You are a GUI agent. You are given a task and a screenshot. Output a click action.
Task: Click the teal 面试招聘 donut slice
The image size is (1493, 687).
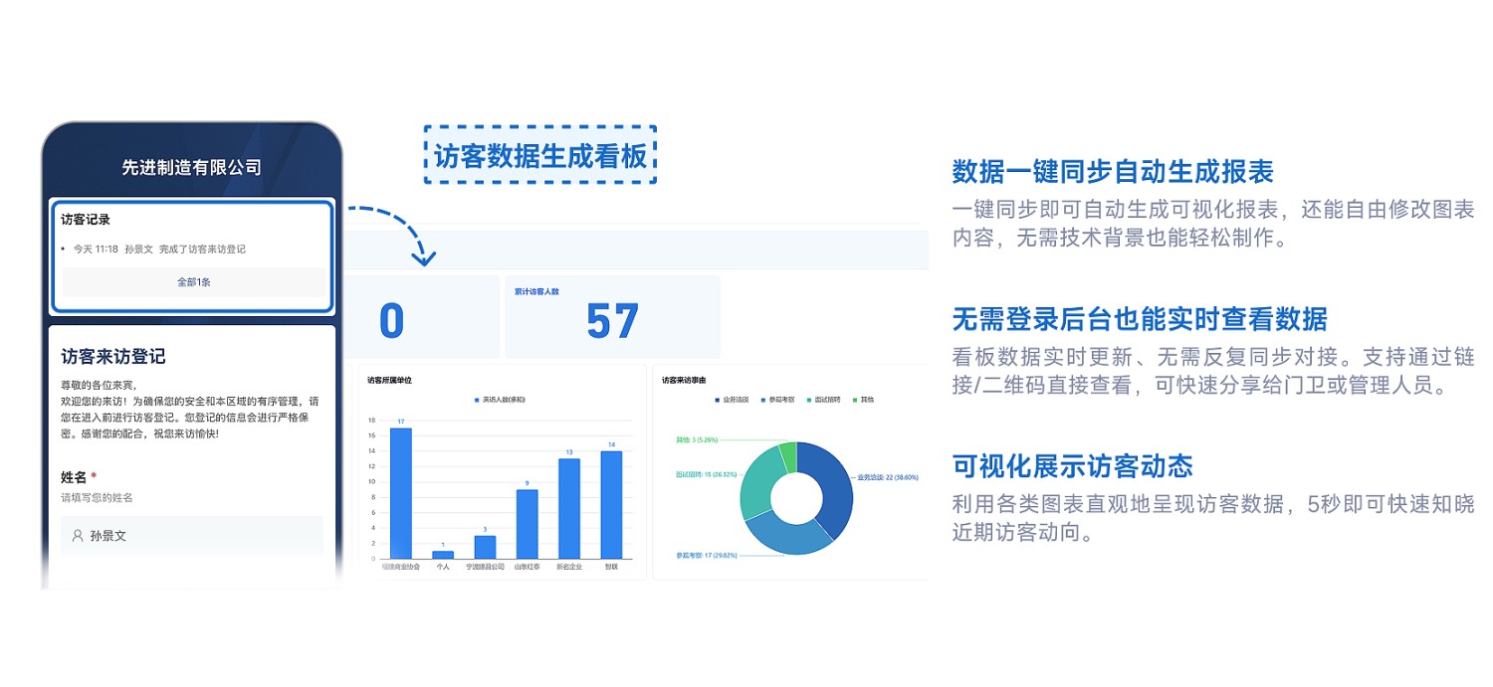point(757,481)
